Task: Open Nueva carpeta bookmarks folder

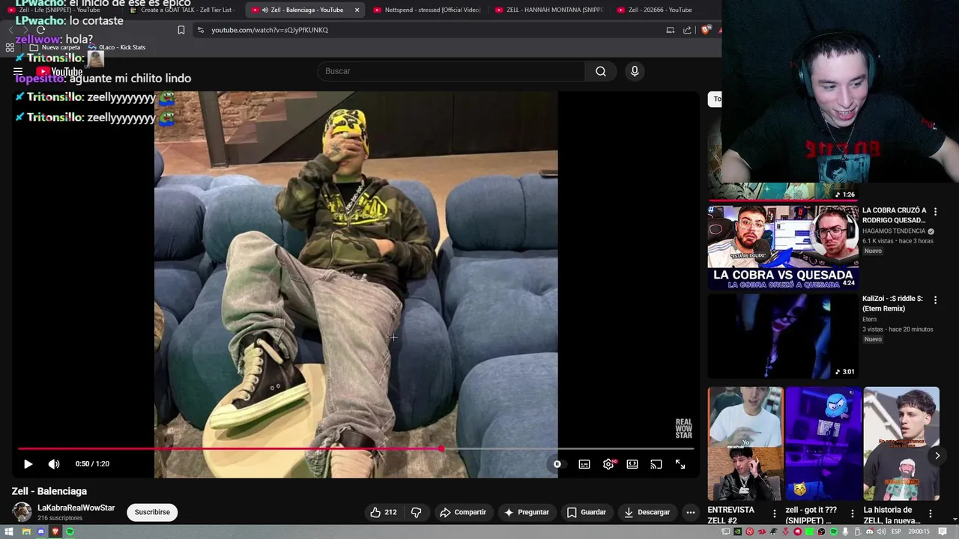Action: coord(55,47)
